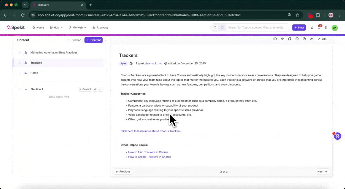Open How to Find Trackers in Chorus
345x189 pixels.
click(x=148, y=152)
